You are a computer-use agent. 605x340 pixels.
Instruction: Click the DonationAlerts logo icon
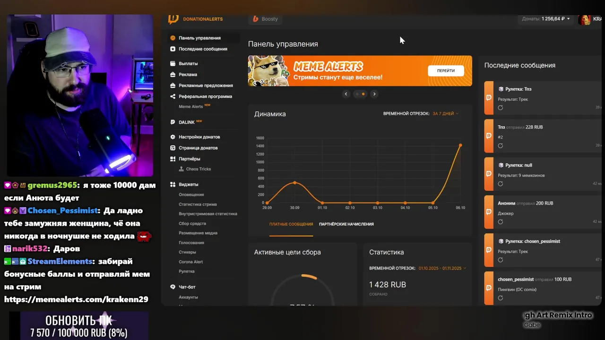pyautogui.click(x=173, y=19)
